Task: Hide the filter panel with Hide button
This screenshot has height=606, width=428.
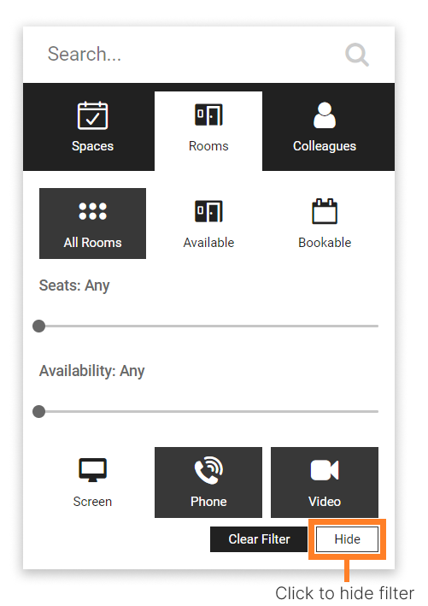Action: (347, 539)
